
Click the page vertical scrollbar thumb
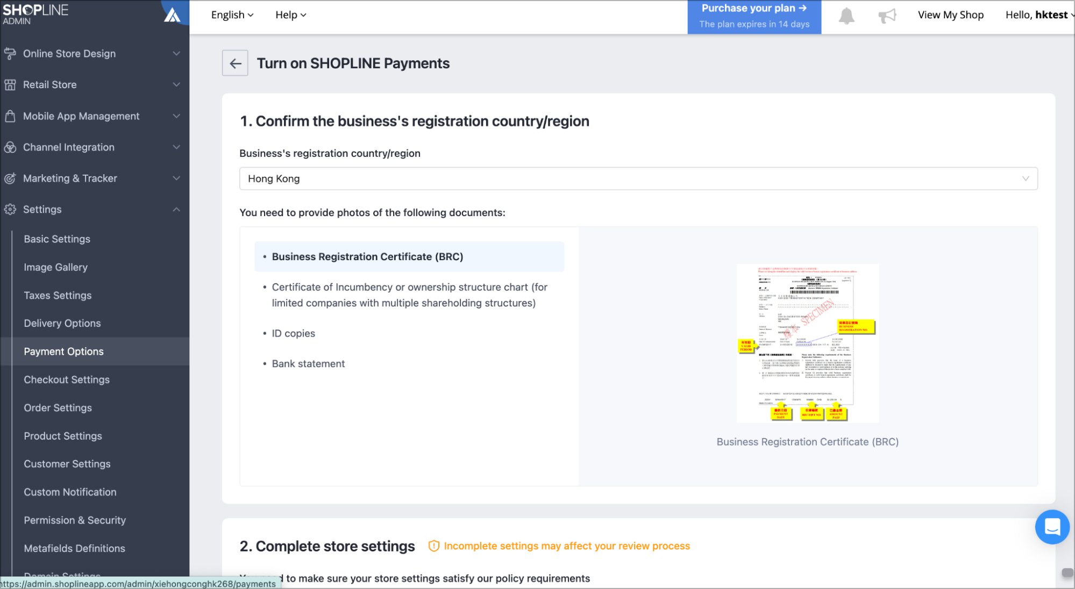(x=1067, y=572)
